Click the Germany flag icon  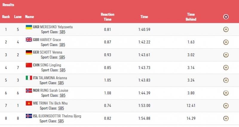click(x=29, y=52)
